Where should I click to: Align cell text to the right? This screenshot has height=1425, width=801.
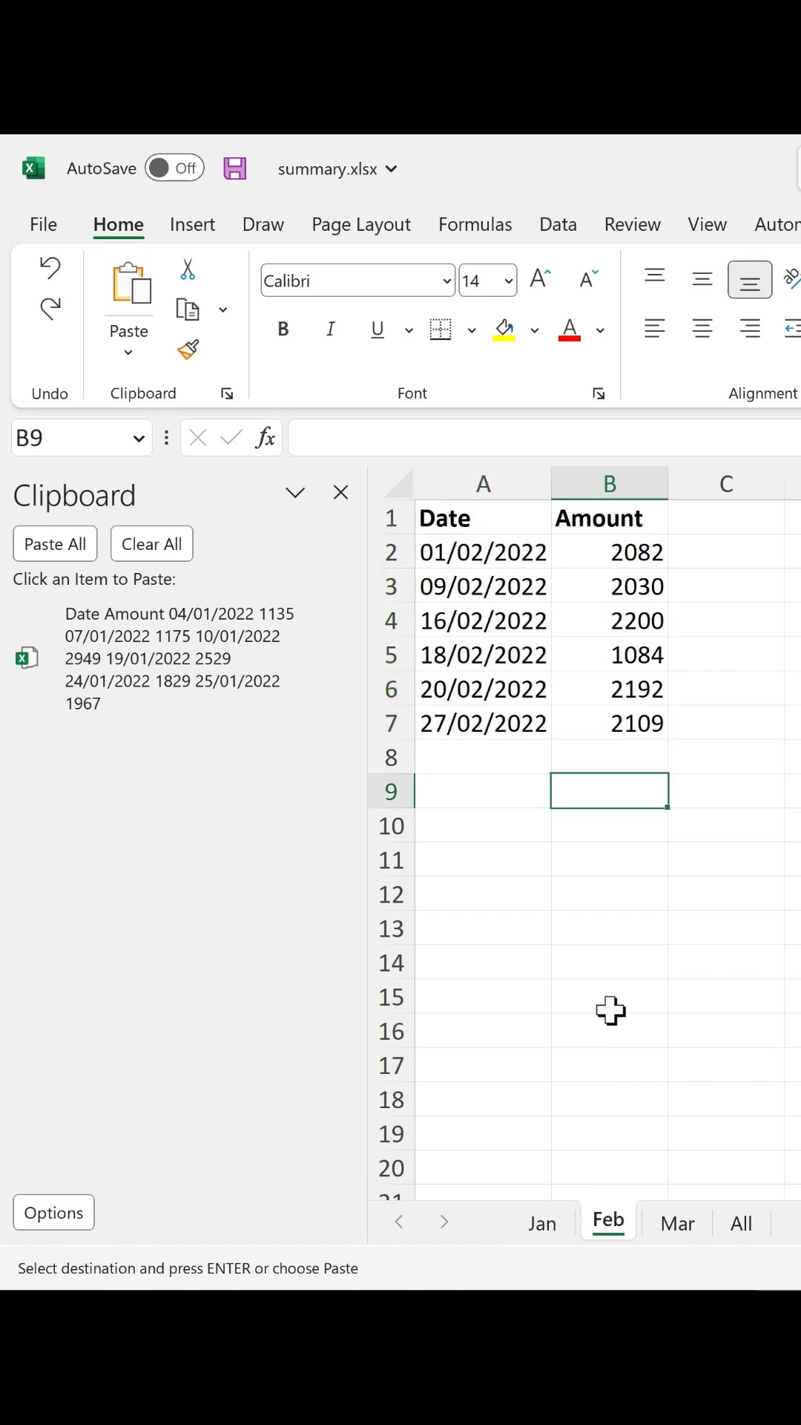pos(750,328)
